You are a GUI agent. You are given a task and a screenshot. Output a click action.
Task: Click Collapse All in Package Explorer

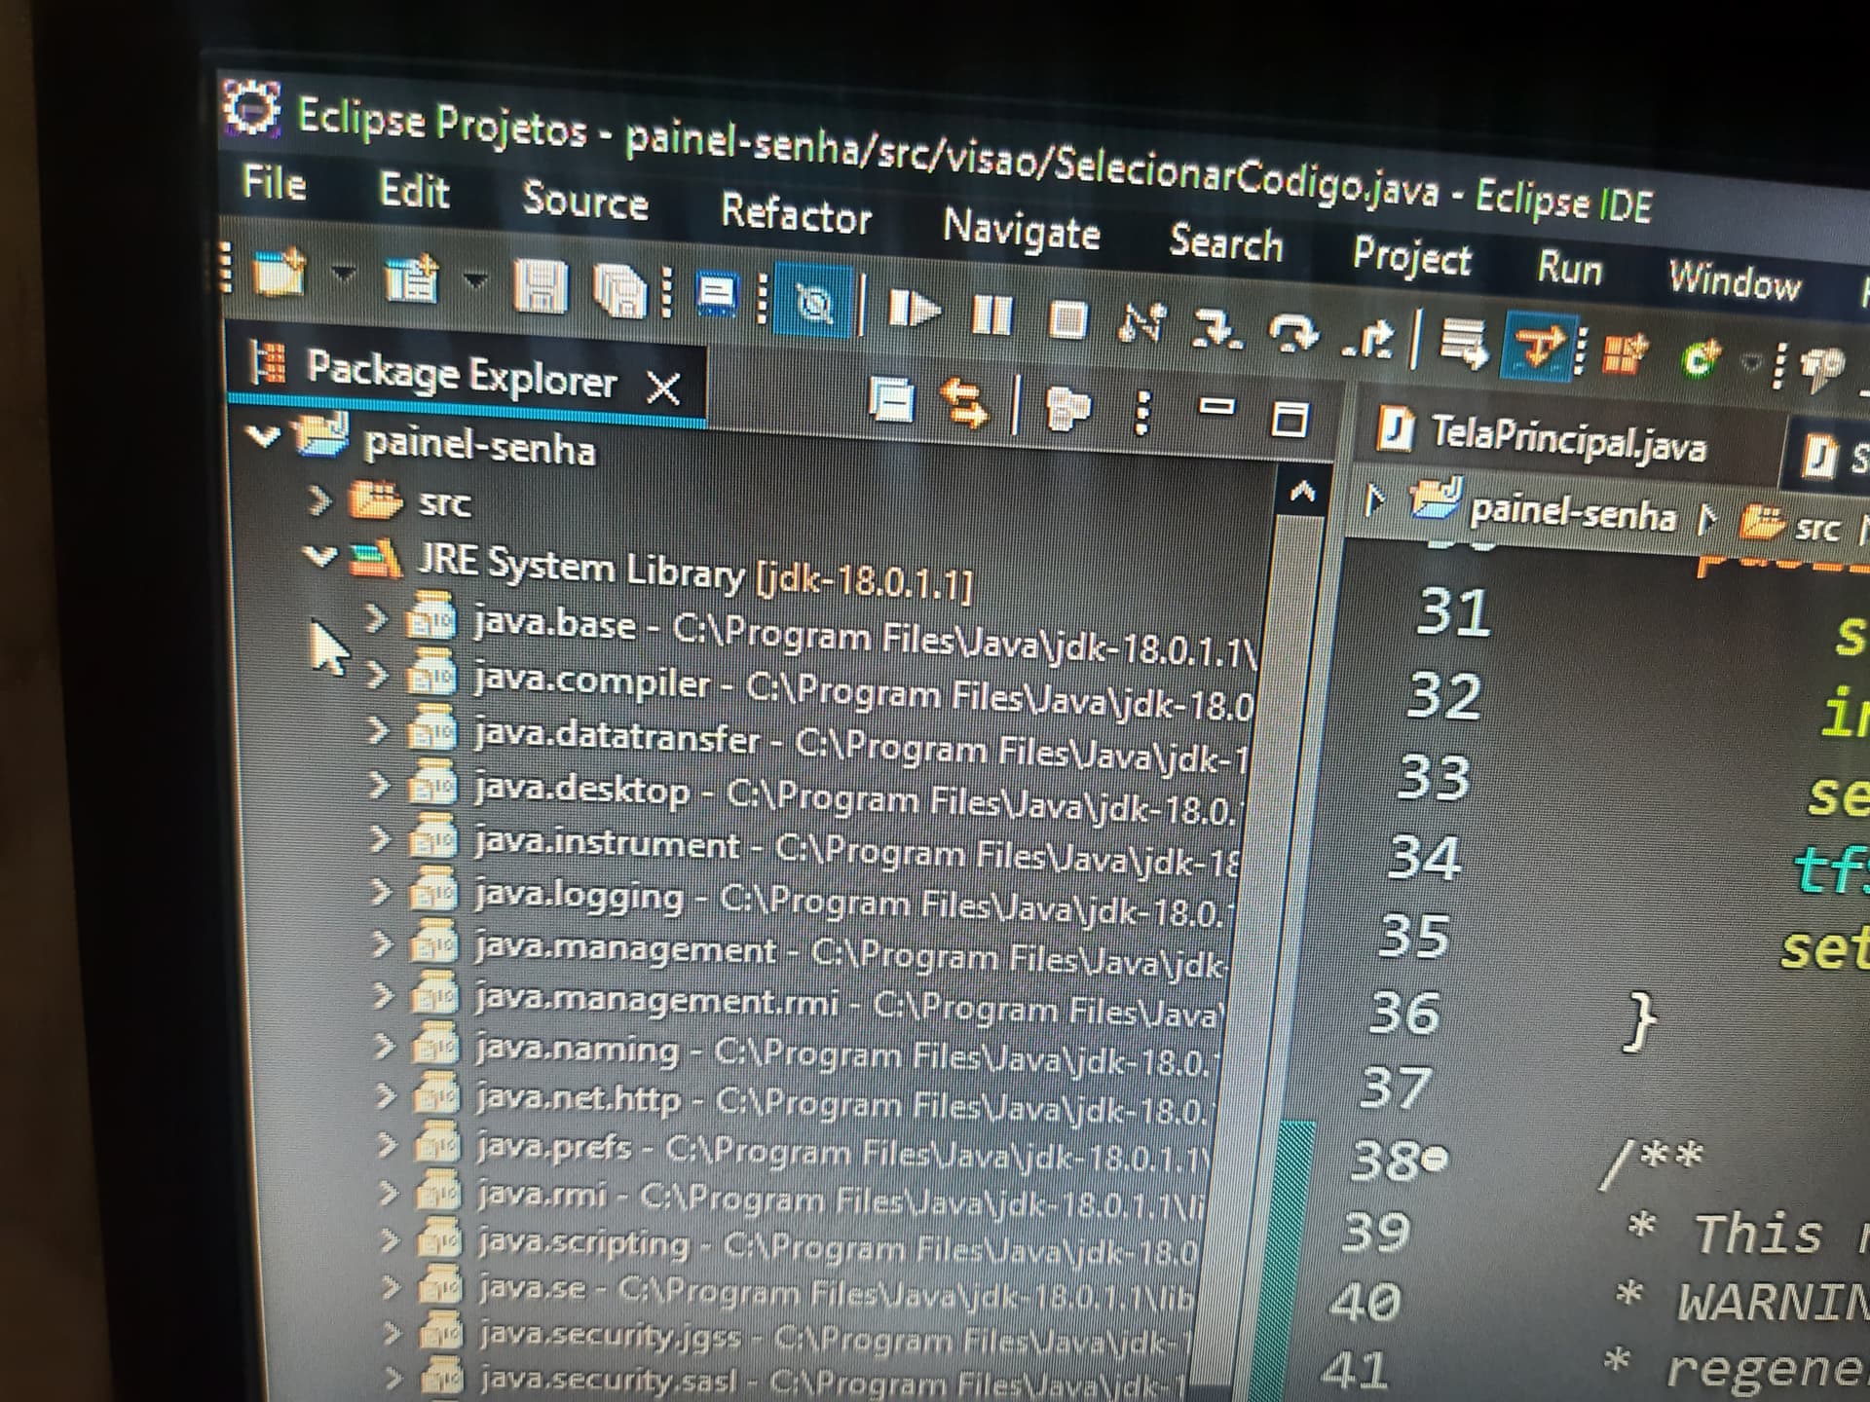pos(891,400)
